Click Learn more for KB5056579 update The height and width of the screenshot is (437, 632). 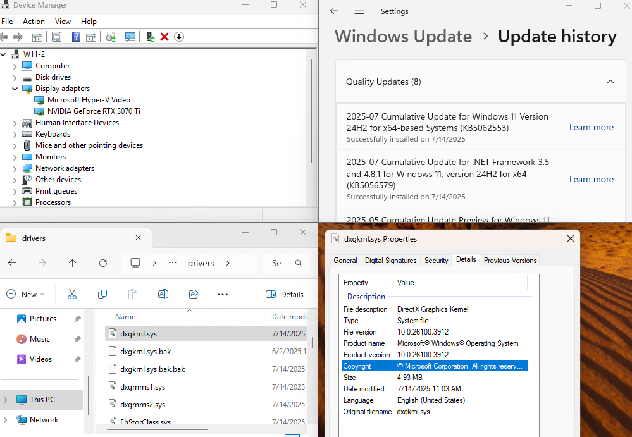pyautogui.click(x=592, y=179)
